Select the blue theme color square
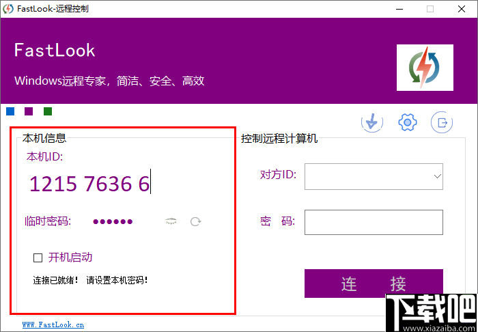 pyautogui.click(x=10, y=111)
